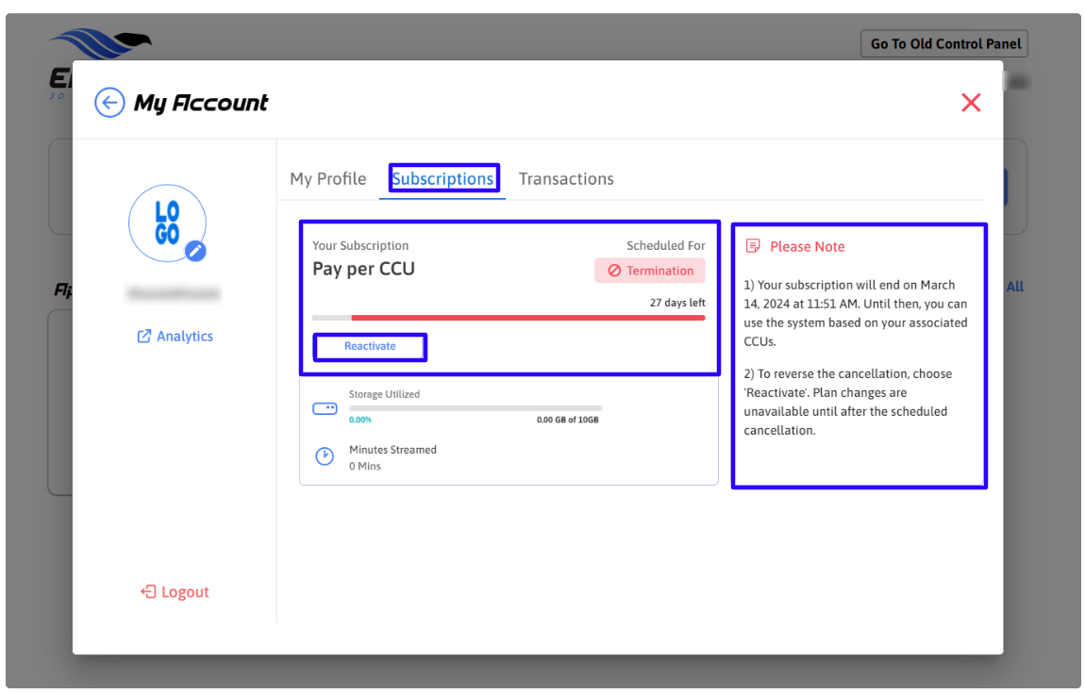The width and height of the screenshot is (1085, 694).
Task: Open the Analytics link
Action: [185, 337]
